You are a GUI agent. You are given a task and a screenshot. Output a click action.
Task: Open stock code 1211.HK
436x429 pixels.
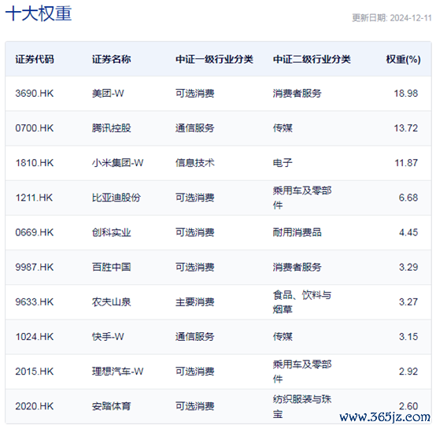click(34, 198)
